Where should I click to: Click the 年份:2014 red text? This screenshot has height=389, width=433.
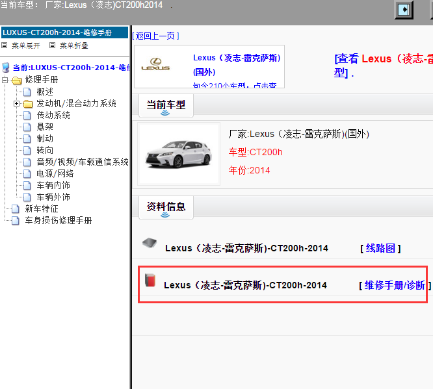tap(249, 170)
